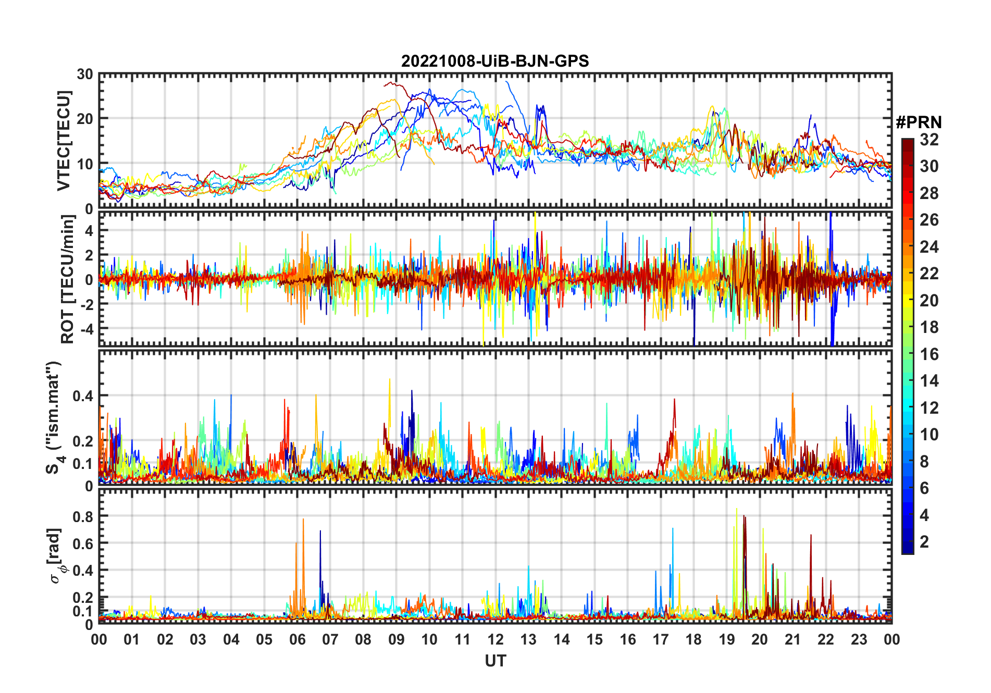Click ROT panel y-tick -4
The image size is (991, 693).
(x=88, y=329)
